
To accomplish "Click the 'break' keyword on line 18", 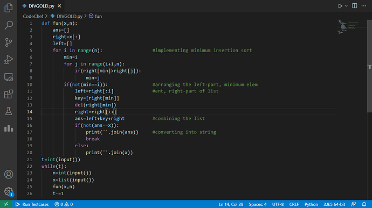I will (x=93, y=139).
